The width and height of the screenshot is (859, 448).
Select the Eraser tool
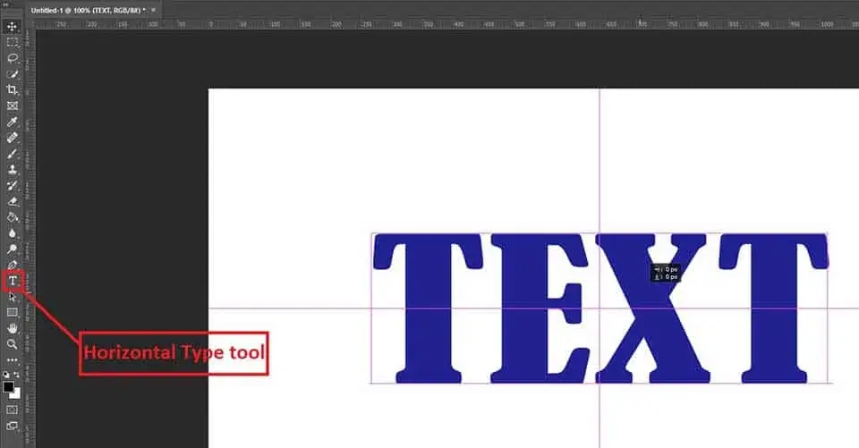click(12, 201)
